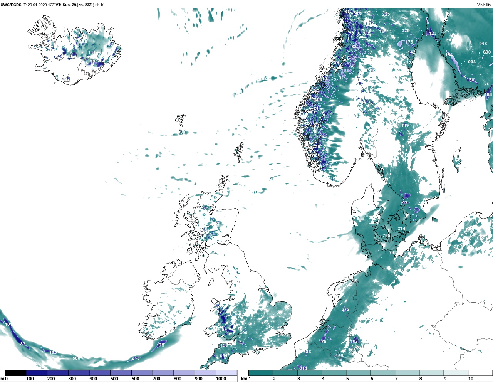Click the 'UWC/ECDS' header label
Viewport: 493px width, 382px height.
pos(11,5)
